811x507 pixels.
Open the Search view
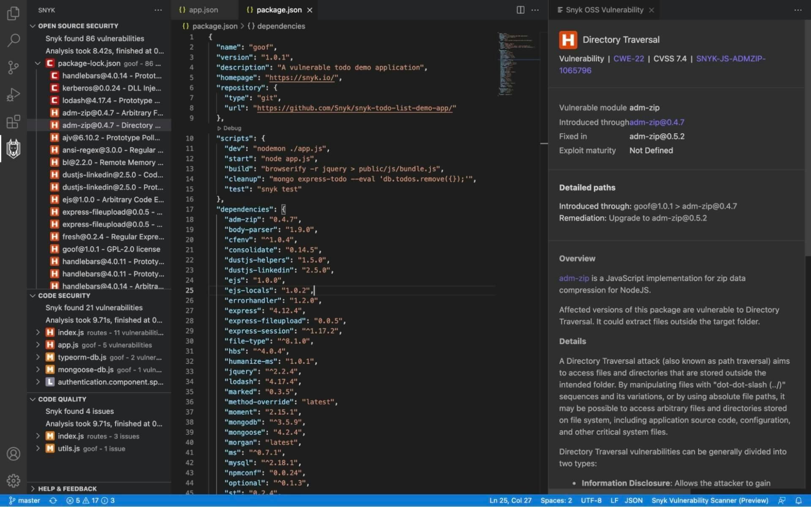click(x=13, y=41)
